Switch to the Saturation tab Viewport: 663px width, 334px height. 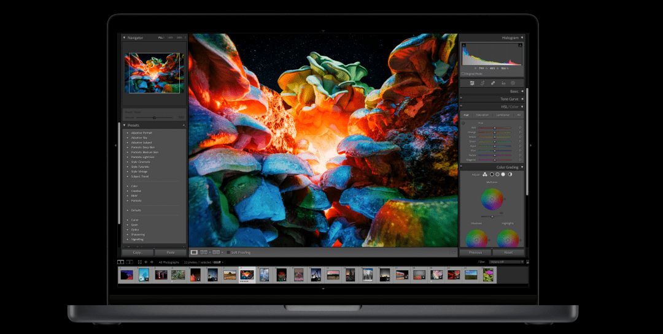pyautogui.click(x=482, y=115)
